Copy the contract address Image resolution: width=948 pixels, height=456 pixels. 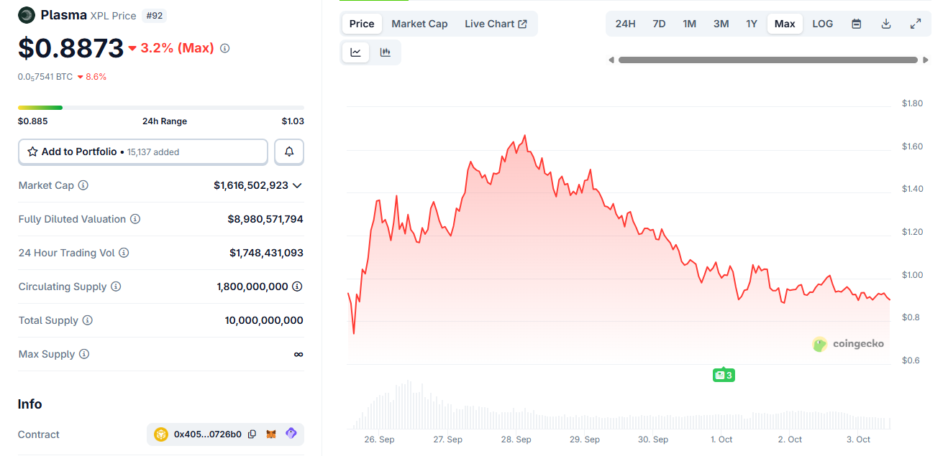[x=252, y=434]
